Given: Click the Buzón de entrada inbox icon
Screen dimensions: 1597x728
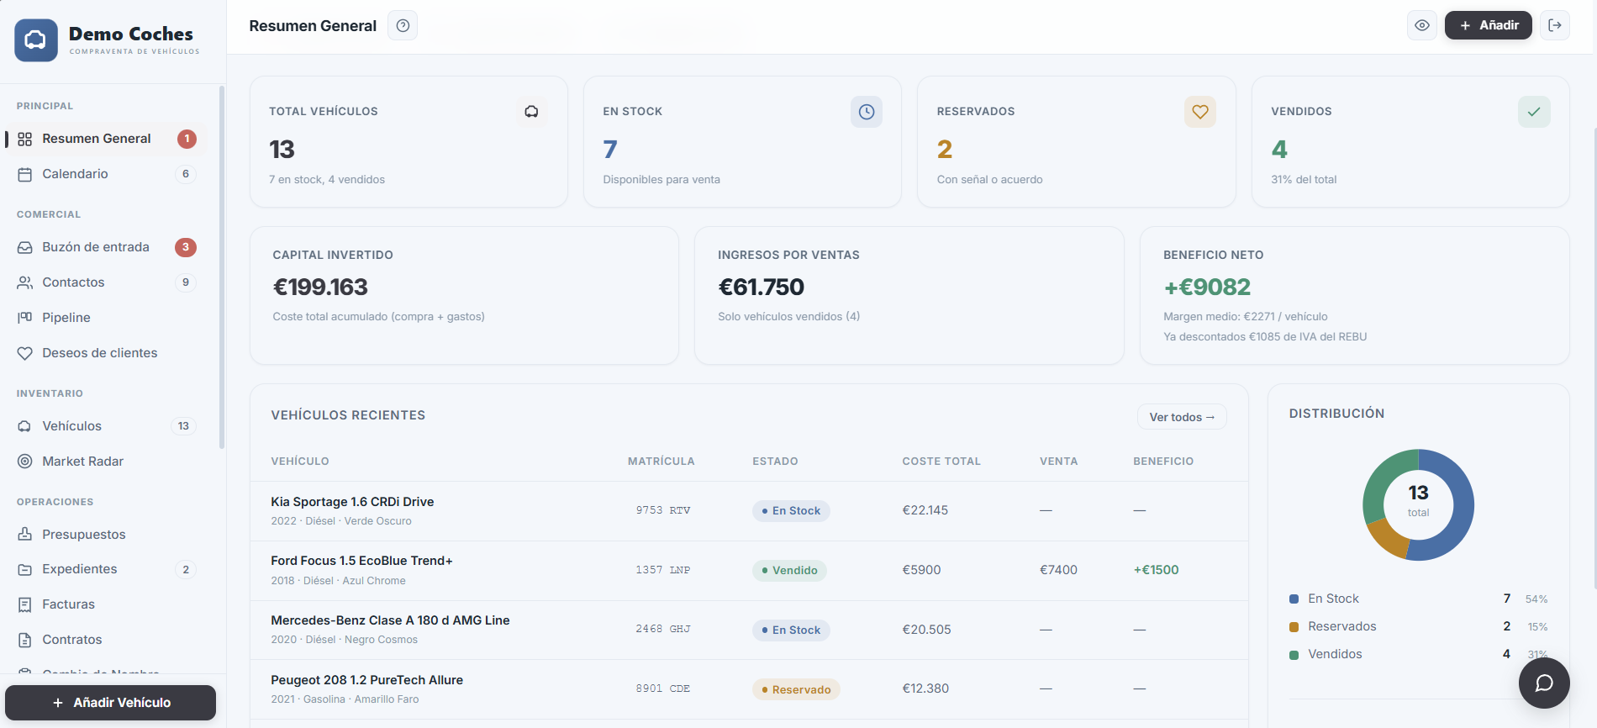Looking at the screenshot, I should (25, 247).
